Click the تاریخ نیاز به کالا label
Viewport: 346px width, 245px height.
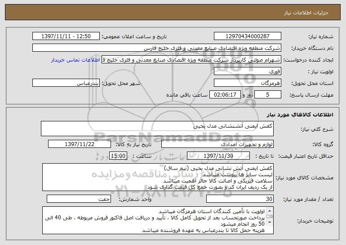(133, 144)
